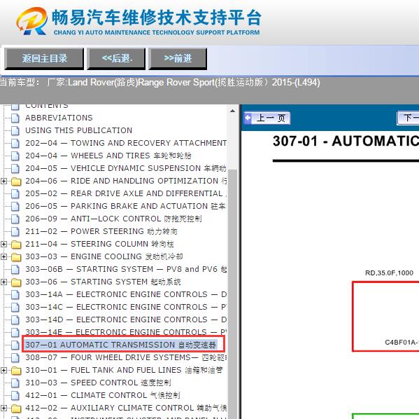419x419 pixels.
Task: Select 303-14A ELECTRONIC ENGINE CONTROLS entry
Action: [x=126, y=294]
